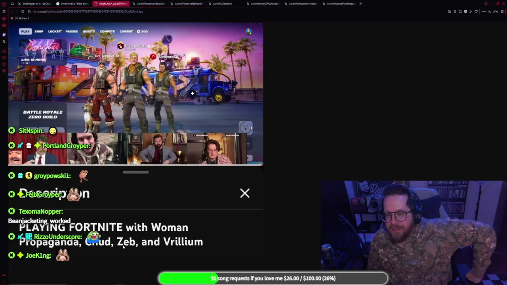Image resolution: width=507 pixels, height=285 pixels.
Task: Click the SitNspin chat username
Action: [x=31, y=131]
